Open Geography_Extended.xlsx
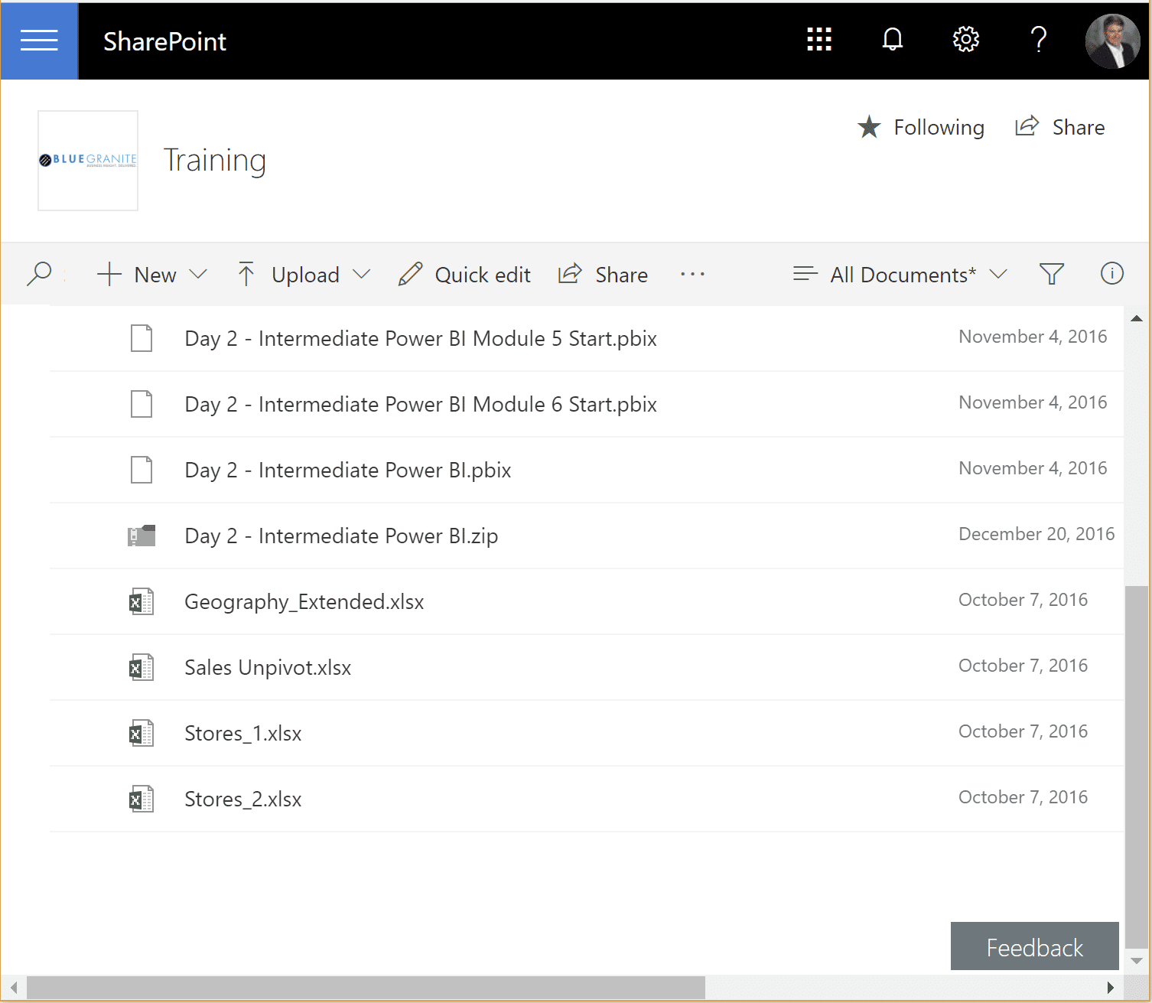 (304, 602)
